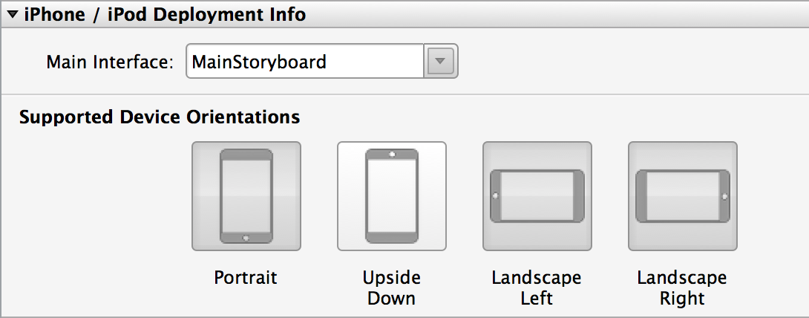The width and height of the screenshot is (809, 318).
Task: Click the home button dot on the Landscape Right phone icon
Action: click(x=725, y=196)
